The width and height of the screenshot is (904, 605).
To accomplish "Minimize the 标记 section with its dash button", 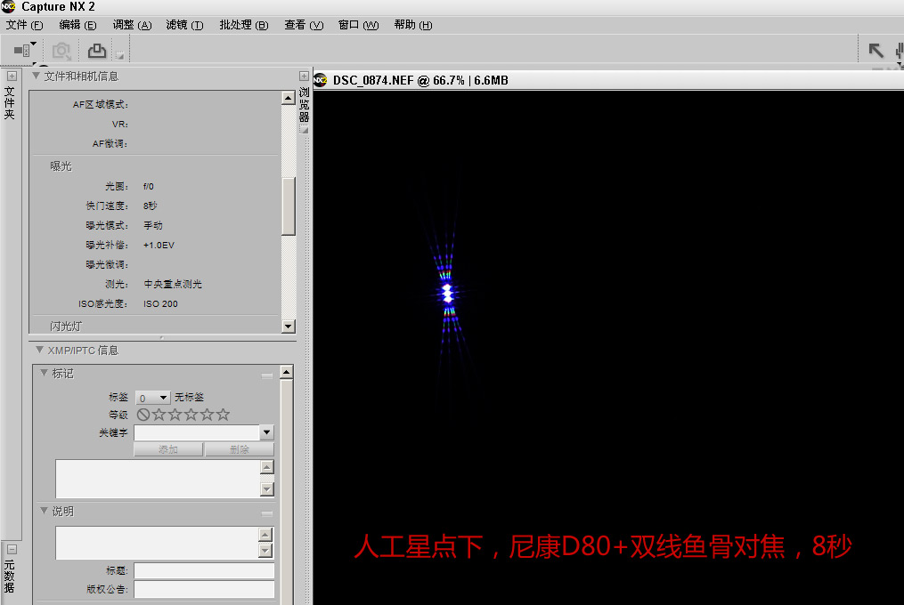I will coord(266,375).
